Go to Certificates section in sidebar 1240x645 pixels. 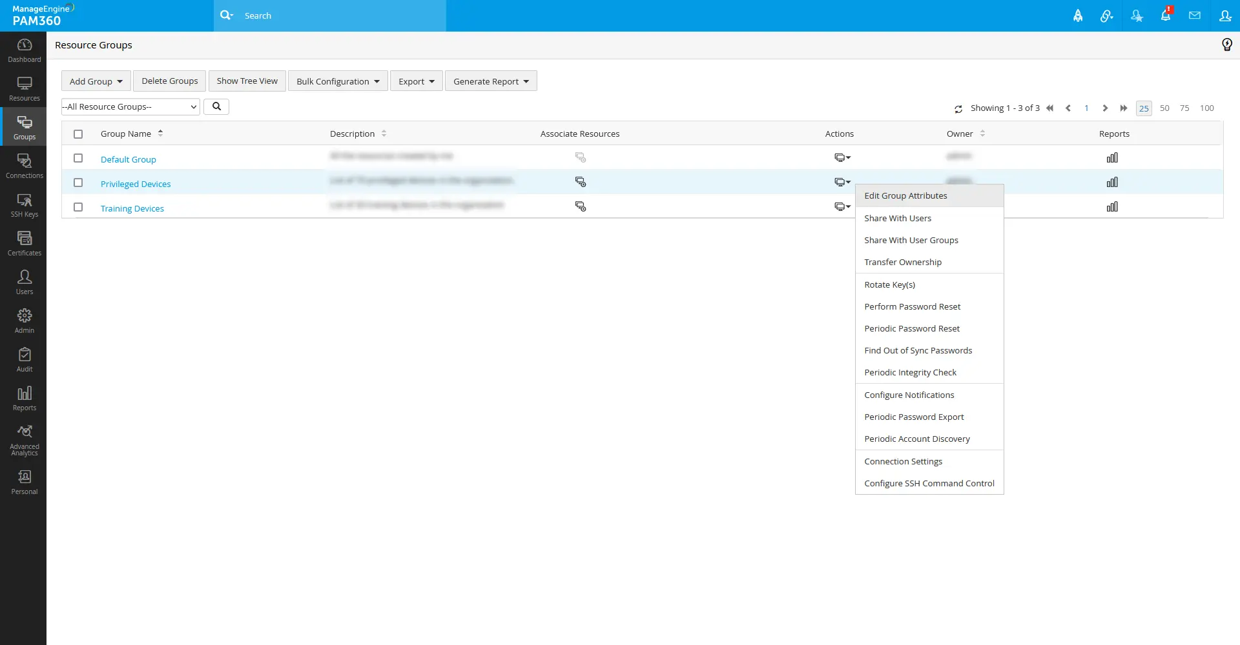(x=24, y=244)
